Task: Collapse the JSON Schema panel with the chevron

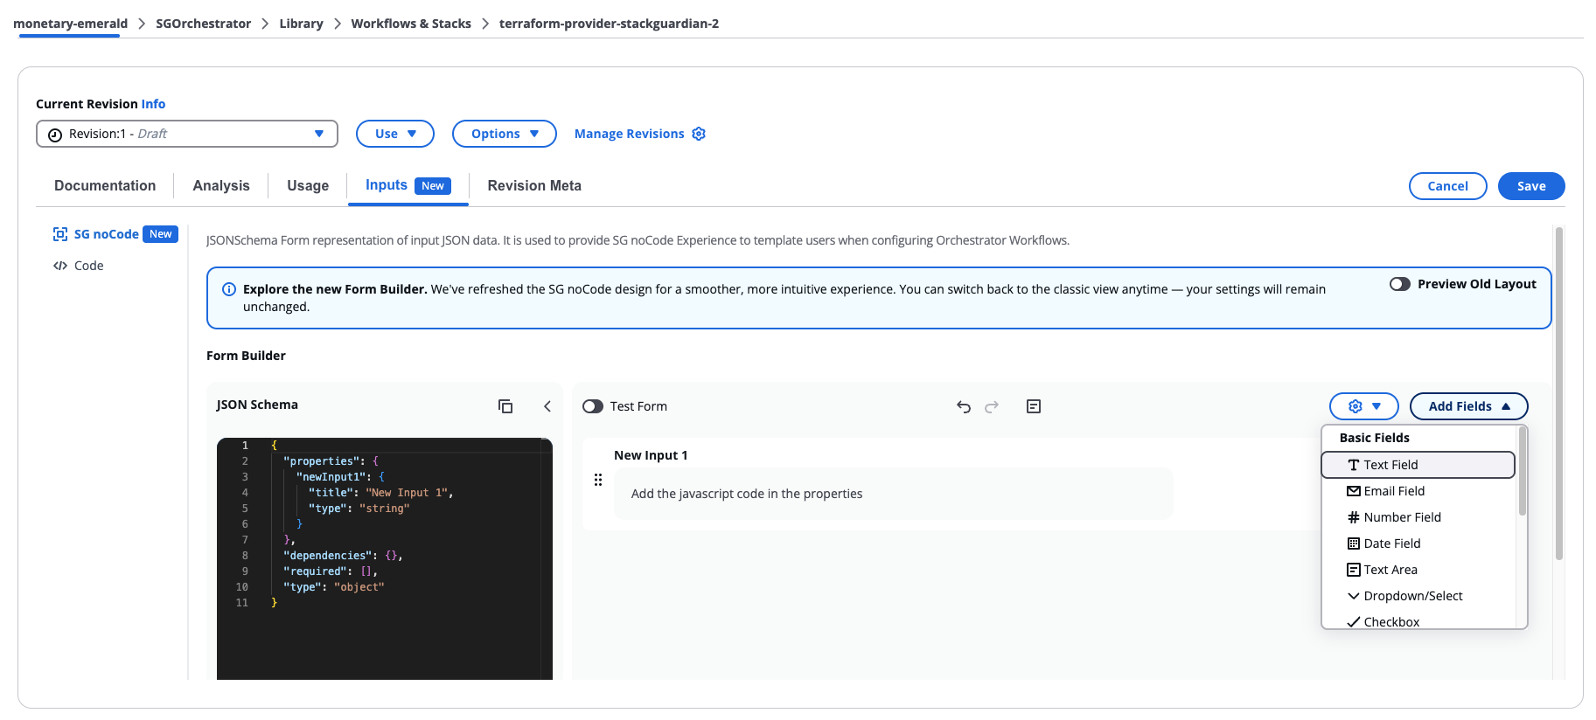Action: click(547, 405)
